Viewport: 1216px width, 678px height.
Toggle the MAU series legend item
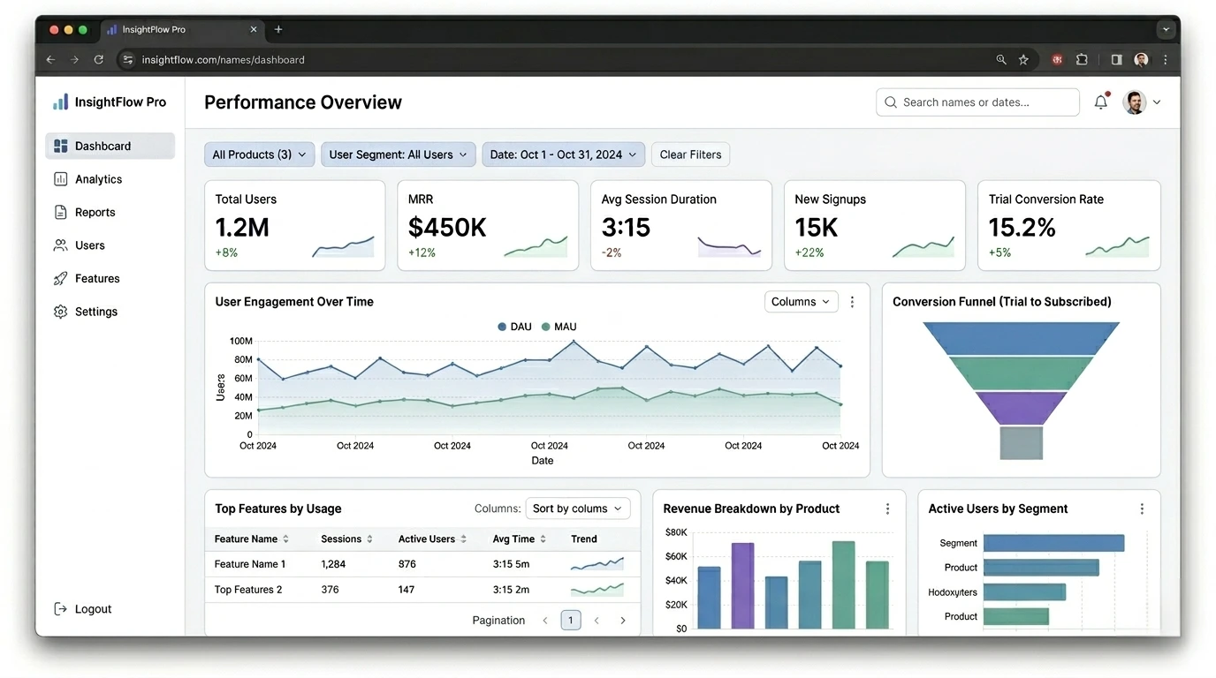[559, 327]
